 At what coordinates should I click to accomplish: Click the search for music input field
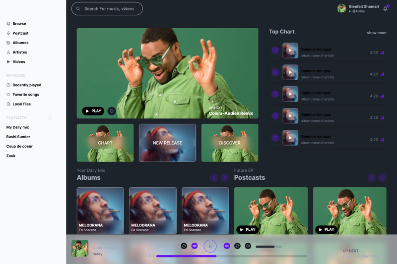click(107, 9)
